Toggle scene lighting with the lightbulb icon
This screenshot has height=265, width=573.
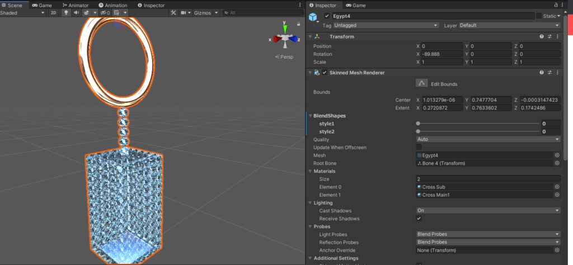point(66,12)
